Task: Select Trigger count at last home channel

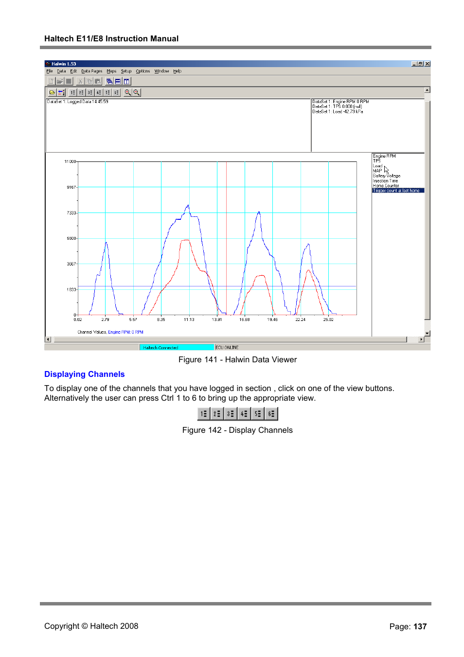Action: (x=398, y=191)
